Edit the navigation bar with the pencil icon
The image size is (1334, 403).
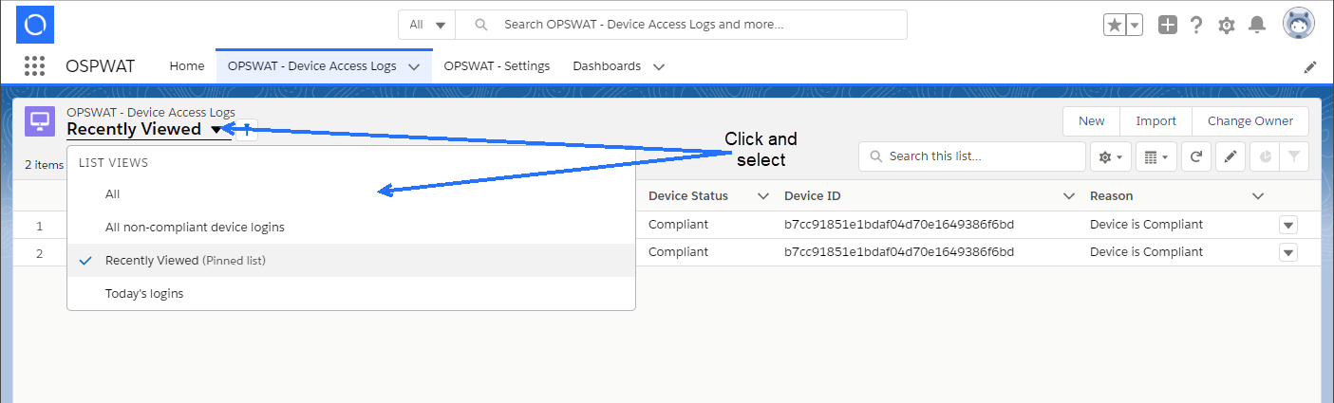1310,66
